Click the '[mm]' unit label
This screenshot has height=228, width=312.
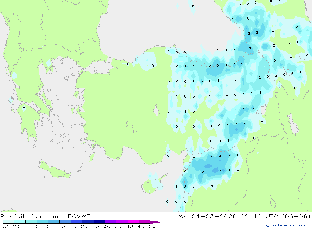point(55,216)
